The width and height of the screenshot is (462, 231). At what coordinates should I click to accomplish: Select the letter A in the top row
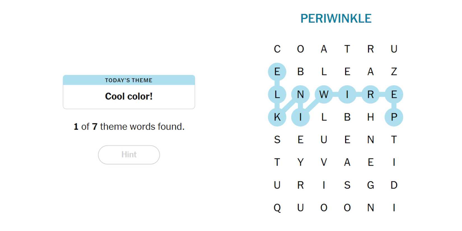[x=324, y=49]
